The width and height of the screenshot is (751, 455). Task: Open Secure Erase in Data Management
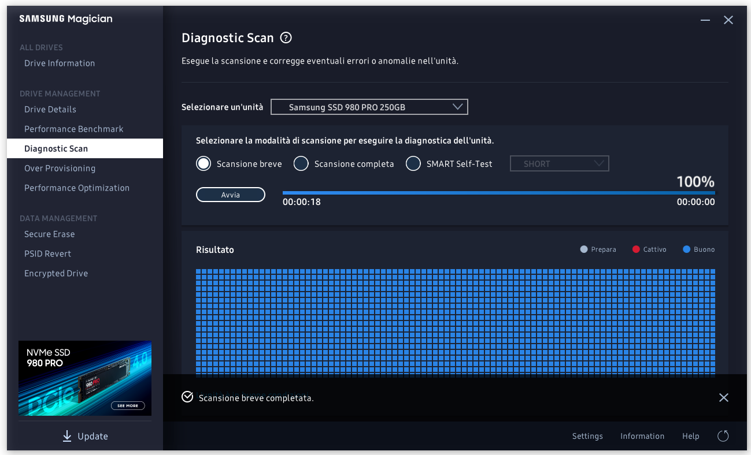(49, 234)
